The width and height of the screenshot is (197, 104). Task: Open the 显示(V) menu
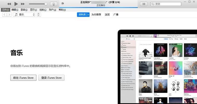[33, 10]
